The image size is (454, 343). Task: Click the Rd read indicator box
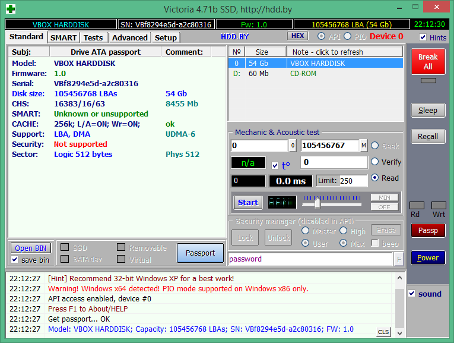coord(417,206)
